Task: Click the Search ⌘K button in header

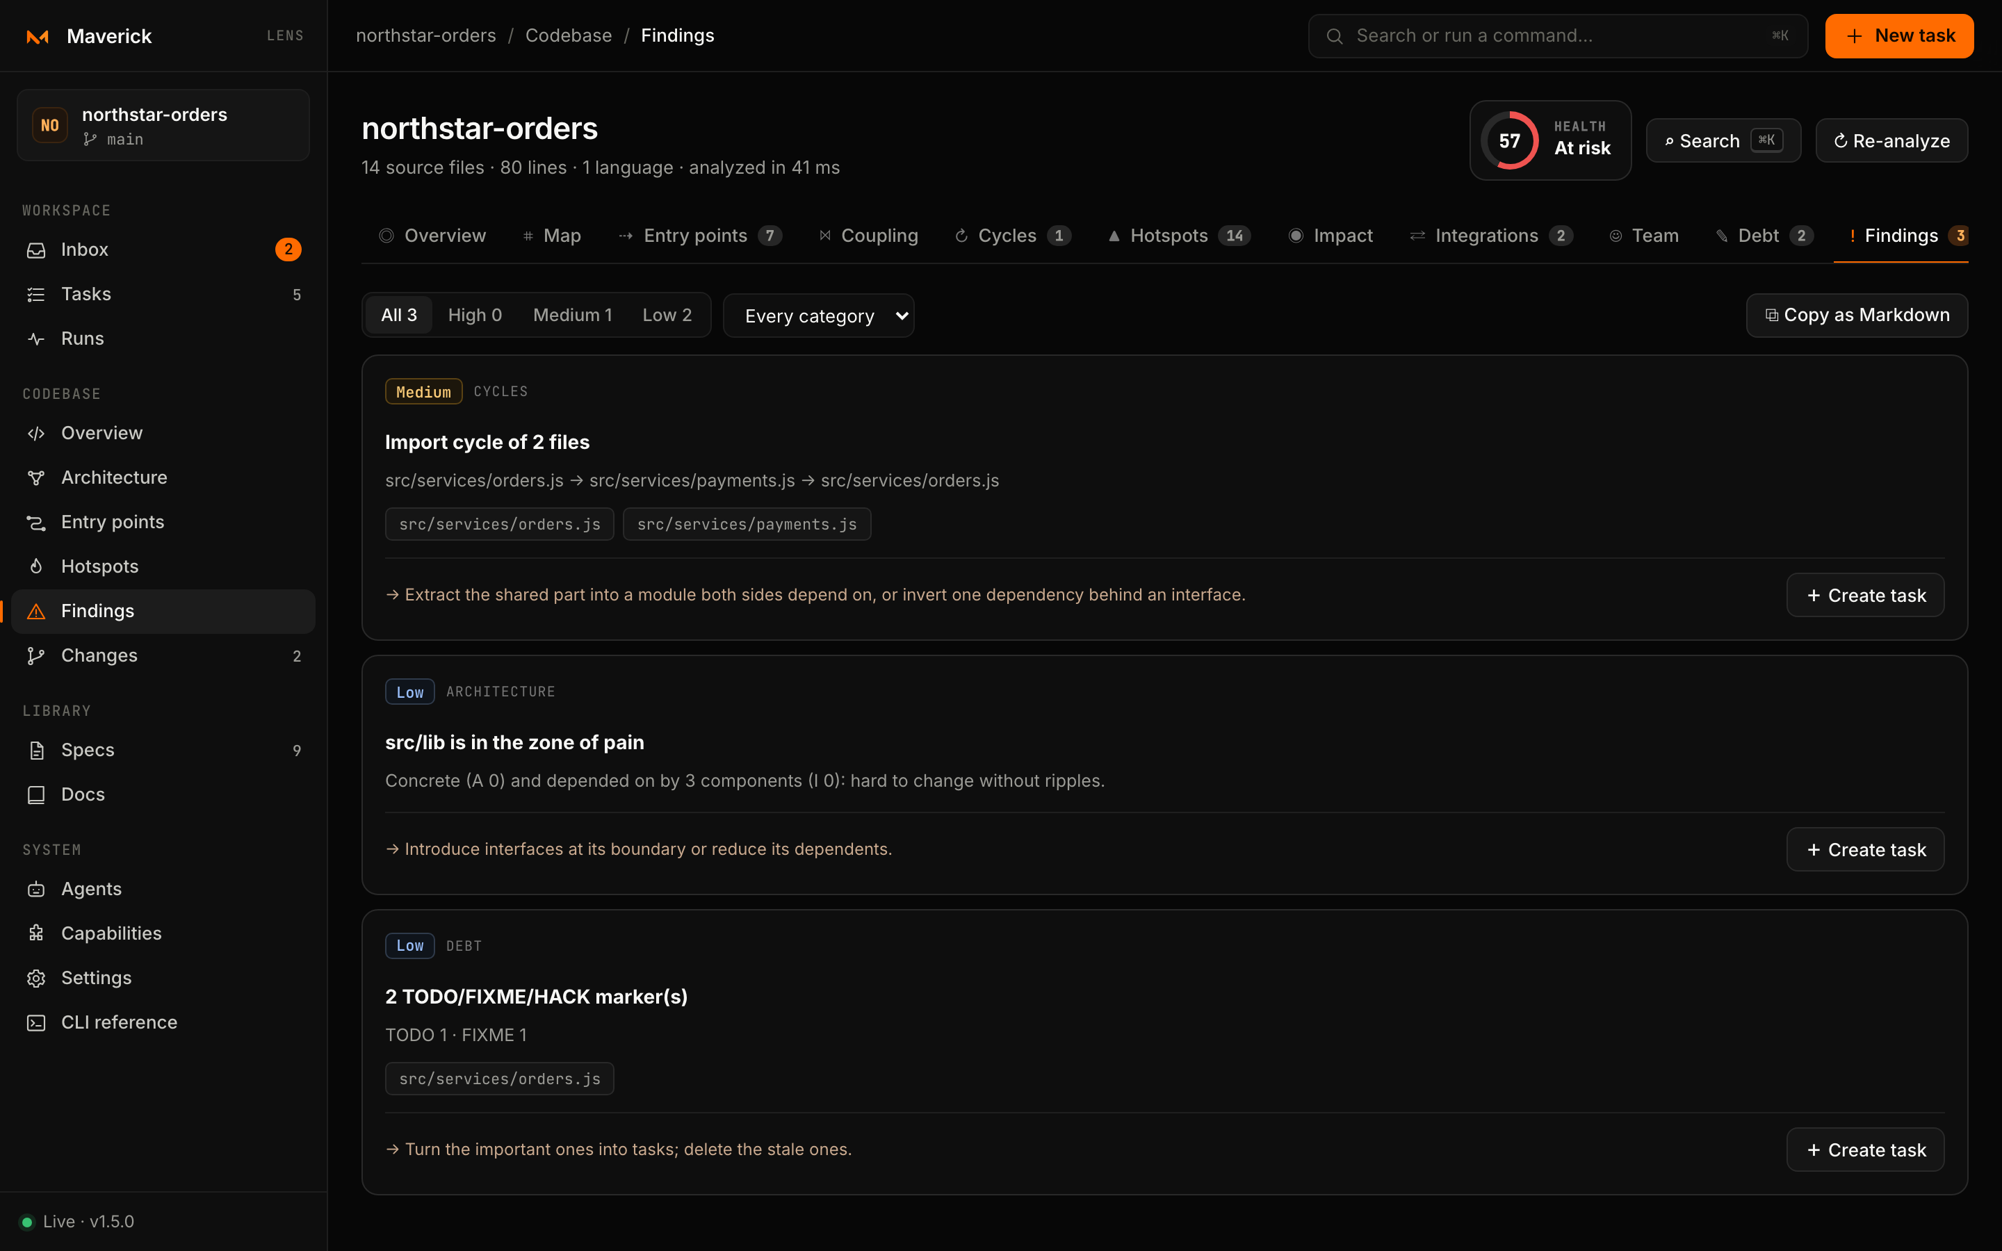Action: pyautogui.click(x=1723, y=140)
